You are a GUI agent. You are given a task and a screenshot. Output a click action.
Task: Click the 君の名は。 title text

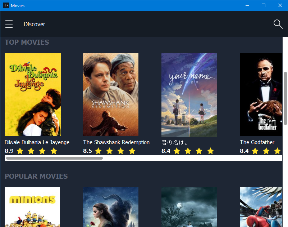click(174, 142)
